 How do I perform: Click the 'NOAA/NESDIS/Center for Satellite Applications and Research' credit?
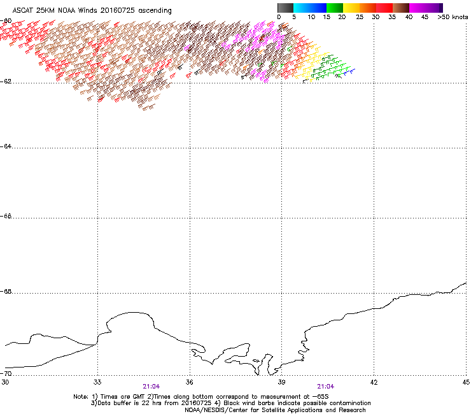[x=275, y=410]
